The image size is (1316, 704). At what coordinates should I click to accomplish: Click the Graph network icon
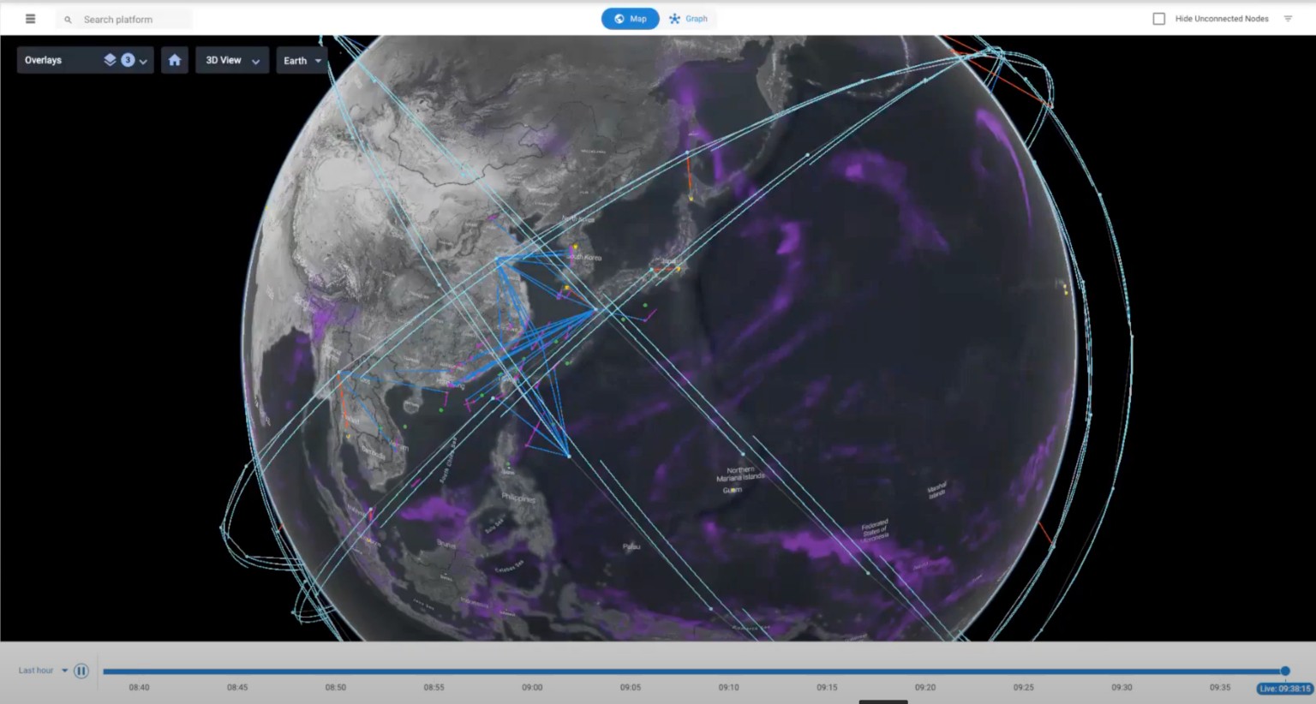pyautogui.click(x=674, y=19)
